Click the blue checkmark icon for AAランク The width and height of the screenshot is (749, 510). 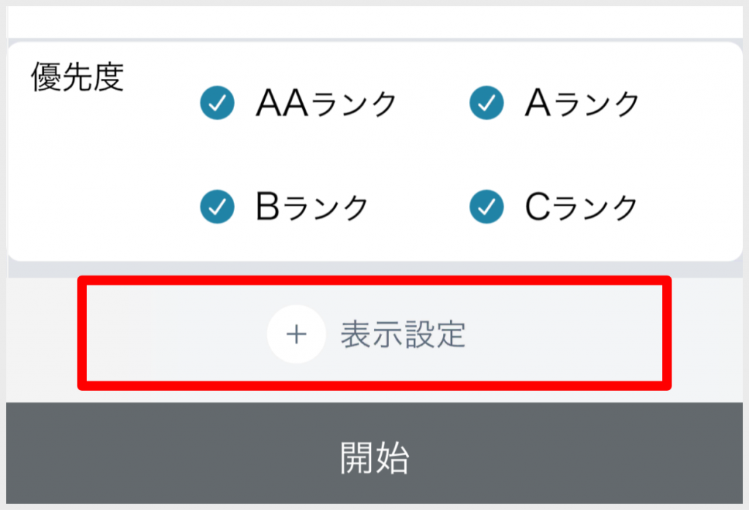pos(217,104)
